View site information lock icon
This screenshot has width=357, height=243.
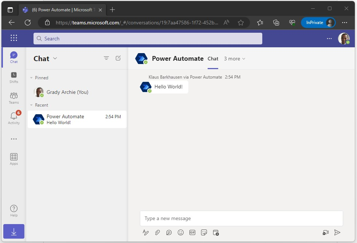(47, 23)
